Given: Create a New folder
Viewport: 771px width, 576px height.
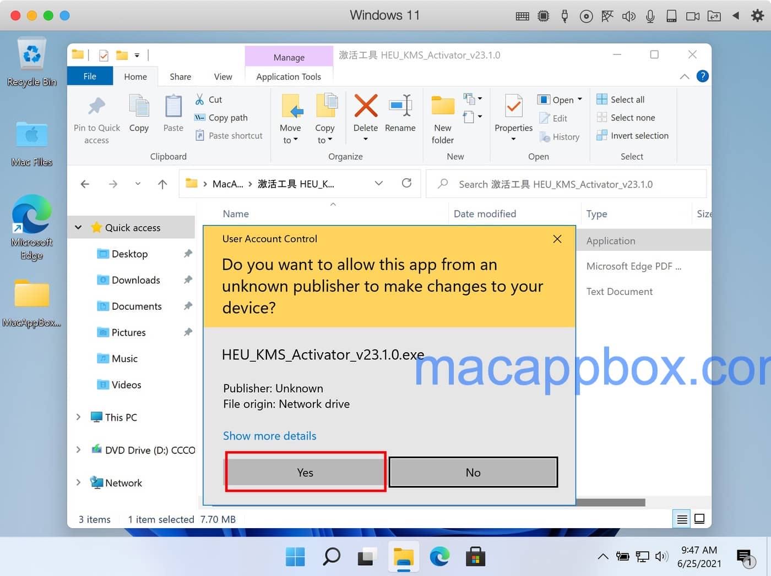Looking at the screenshot, I should pyautogui.click(x=443, y=119).
